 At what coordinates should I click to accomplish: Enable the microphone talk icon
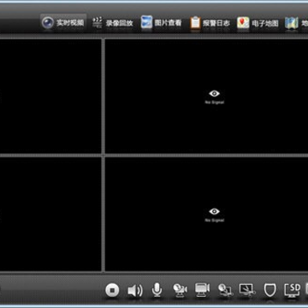tap(157, 290)
